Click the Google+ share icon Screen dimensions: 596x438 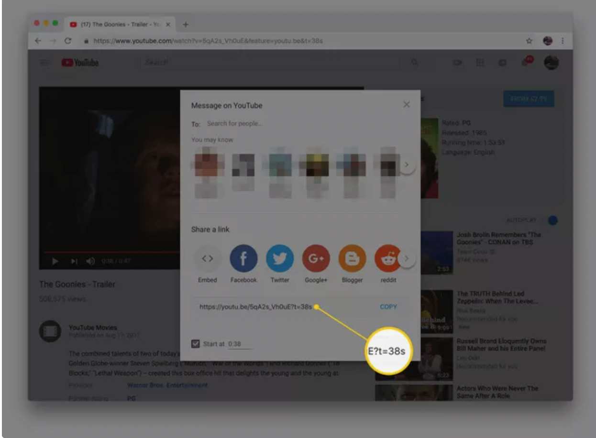click(316, 259)
